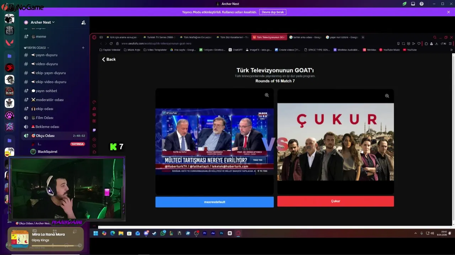Open Premiere Pro from the taskbar
The height and width of the screenshot is (255, 455).
tap(205, 233)
